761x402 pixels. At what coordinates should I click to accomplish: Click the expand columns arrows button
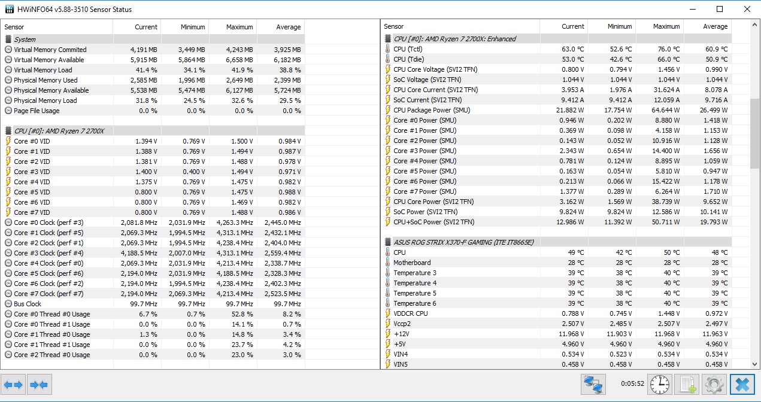coord(14,385)
